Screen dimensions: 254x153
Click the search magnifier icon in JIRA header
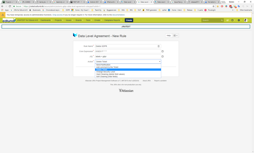pos(222,20)
